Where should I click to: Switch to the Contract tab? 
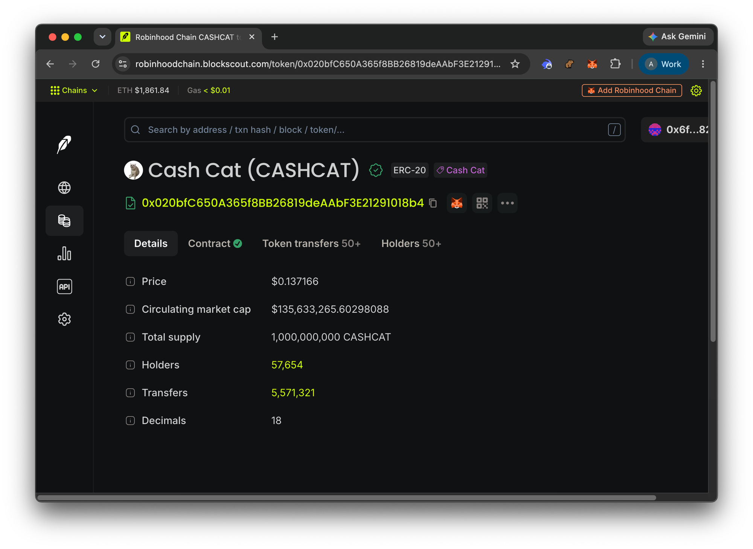tap(215, 243)
